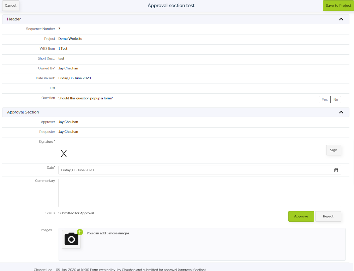Open the calendar picker on the Date field

[336, 170]
